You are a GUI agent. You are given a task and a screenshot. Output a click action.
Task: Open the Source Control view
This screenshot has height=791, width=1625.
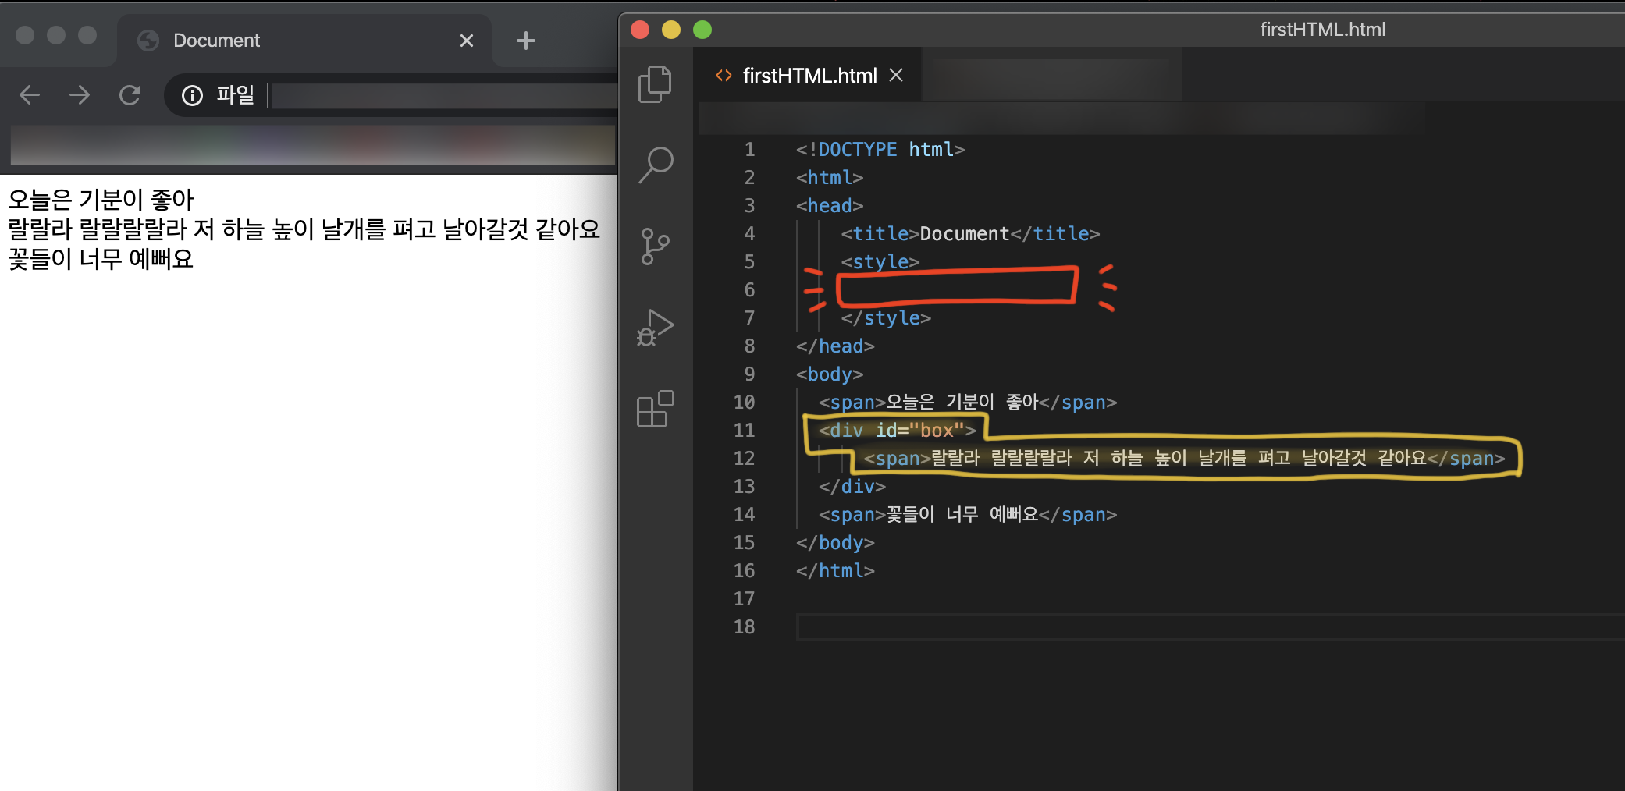[x=655, y=247]
